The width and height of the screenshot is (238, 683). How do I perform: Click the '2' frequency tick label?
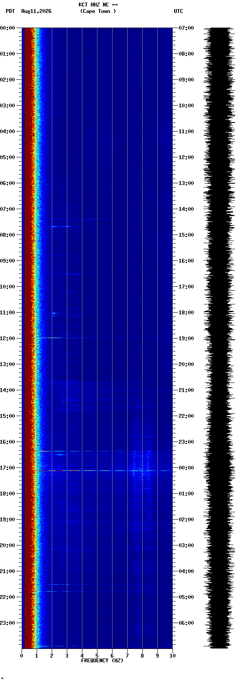pyautogui.click(x=52, y=656)
